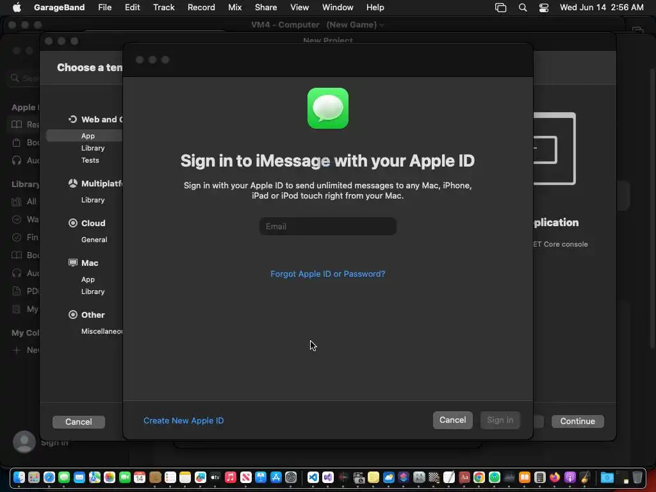The width and height of the screenshot is (656, 492).
Task: Open Calculator from the Dock
Action: point(539,477)
